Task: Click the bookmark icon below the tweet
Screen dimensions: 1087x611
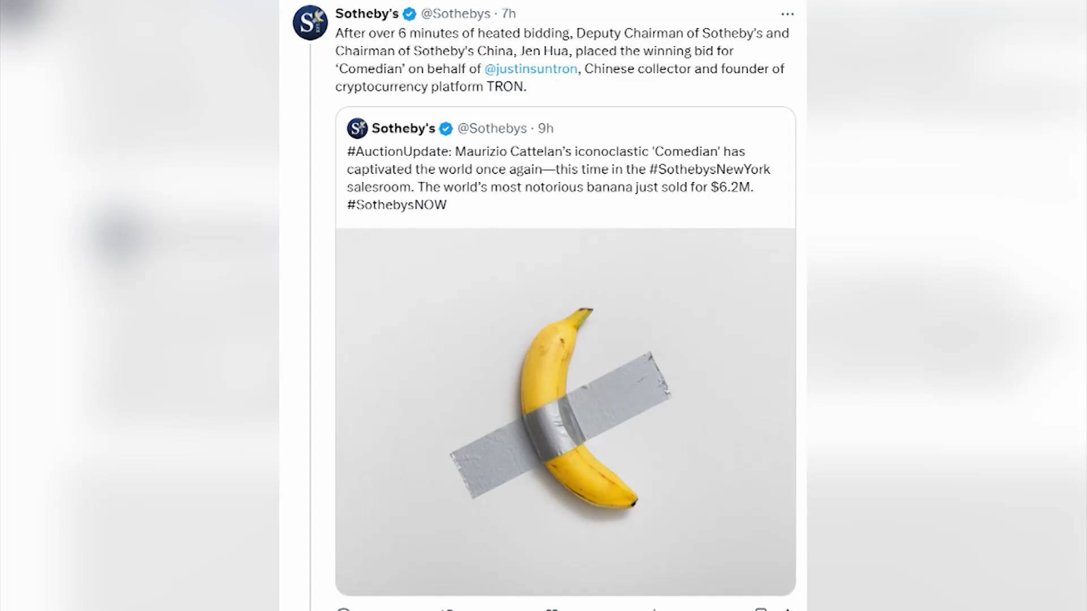Action: click(x=760, y=609)
